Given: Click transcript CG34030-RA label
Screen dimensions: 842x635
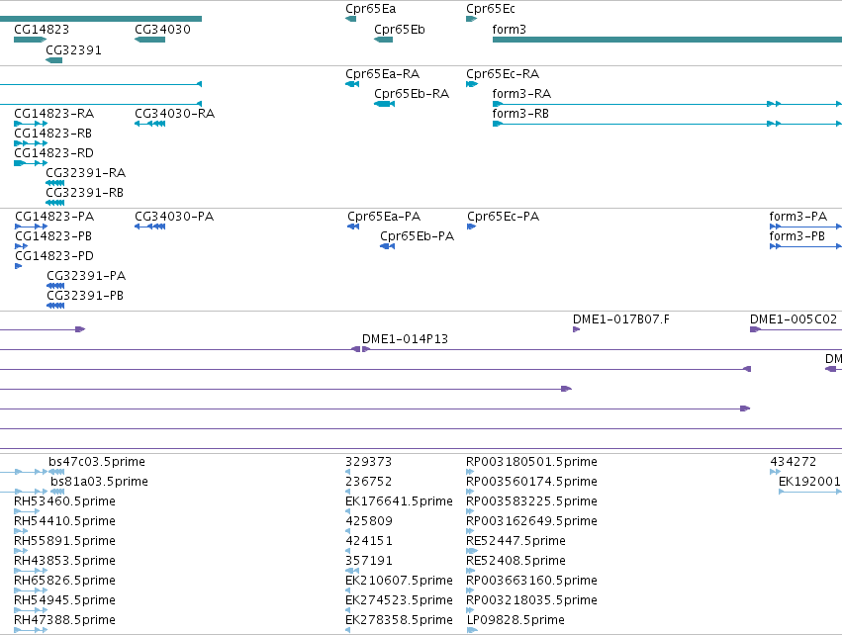Looking at the screenshot, I should (174, 114).
